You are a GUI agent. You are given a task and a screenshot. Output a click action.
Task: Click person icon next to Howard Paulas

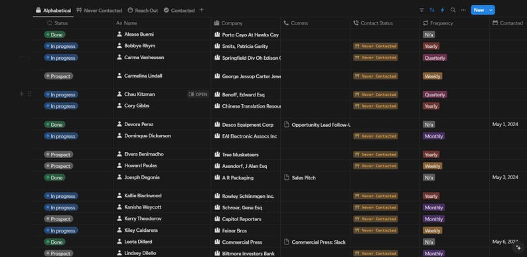119,165
